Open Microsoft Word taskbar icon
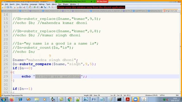Viewport: 182px width, 102px height. coord(94,99)
